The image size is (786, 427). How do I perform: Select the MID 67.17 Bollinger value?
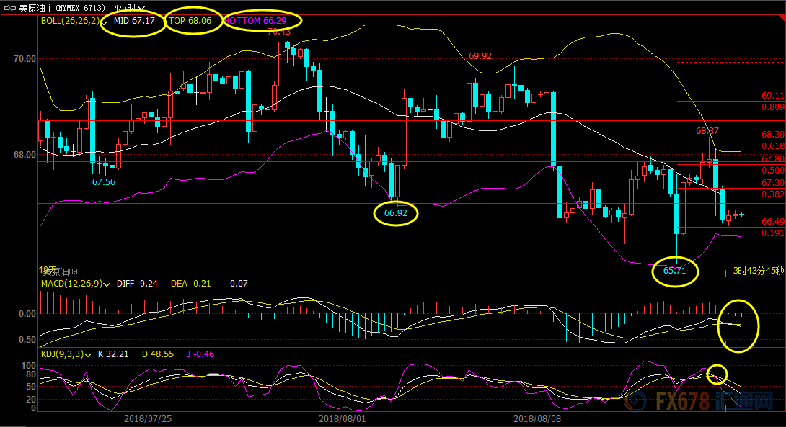134,21
